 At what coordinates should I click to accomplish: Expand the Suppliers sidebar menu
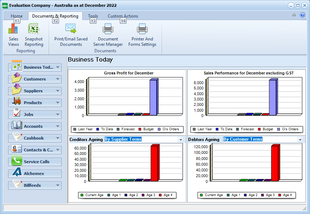[x=58, y=91]
